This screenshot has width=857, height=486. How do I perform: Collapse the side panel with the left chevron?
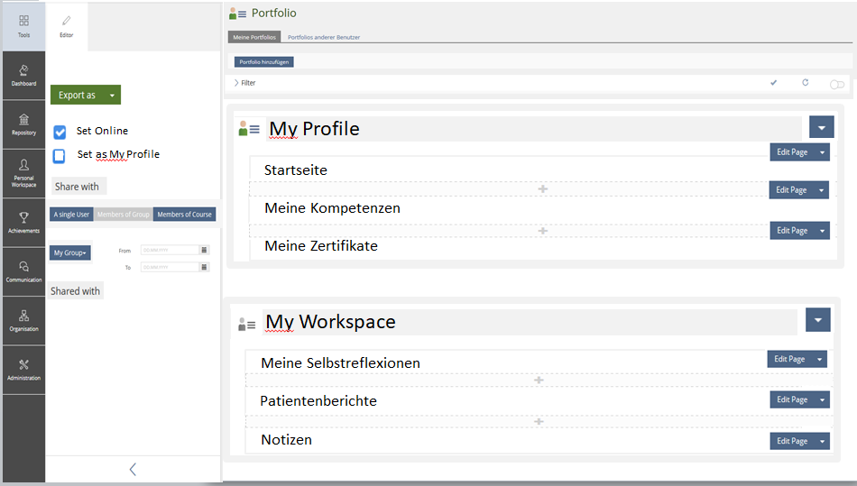133,469
